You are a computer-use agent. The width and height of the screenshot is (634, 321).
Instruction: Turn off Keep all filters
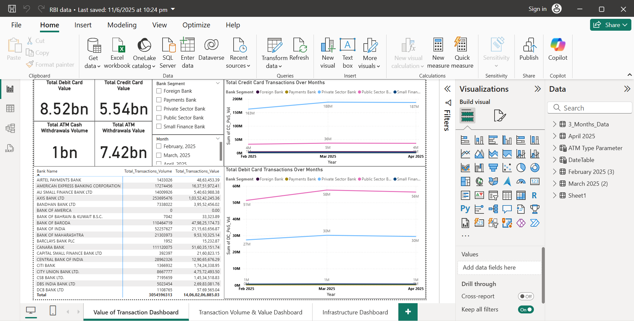526,309
